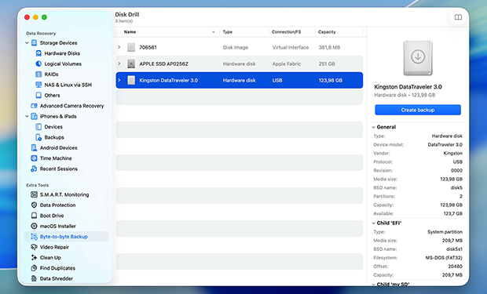Click the Devices phone icon
Image resolution: width=487 pixels, height=294 pixels.
pos(38,126)
